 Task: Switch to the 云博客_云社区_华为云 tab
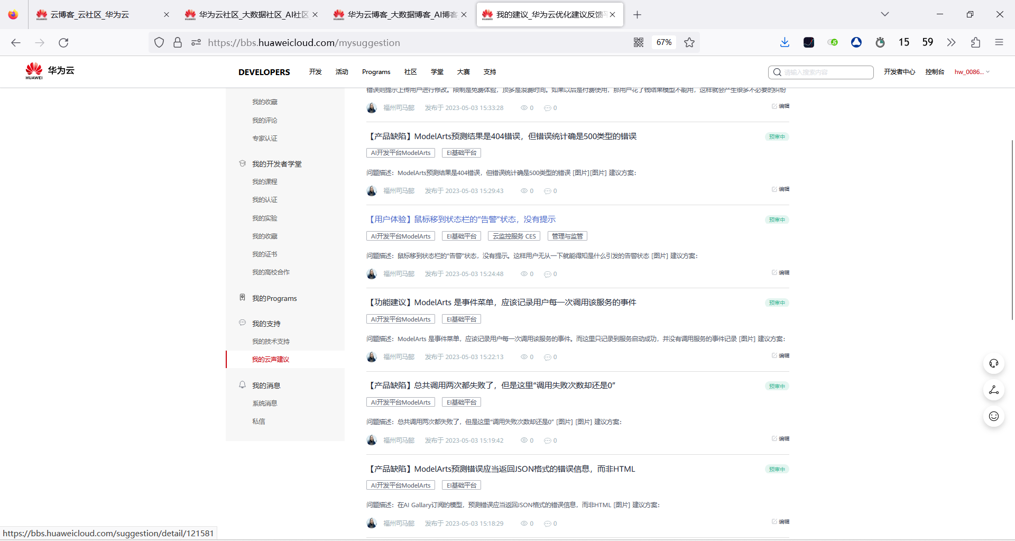pyautogui.click(x=102, y=15)
